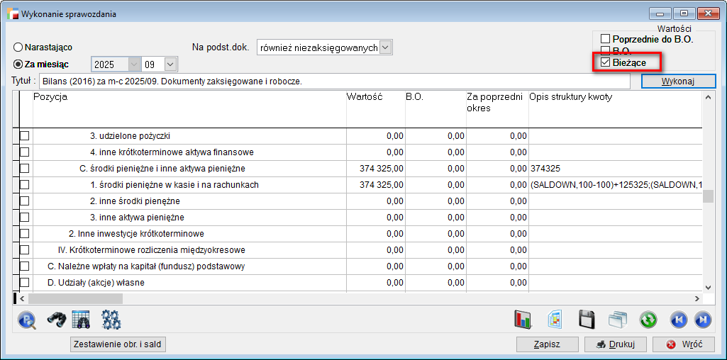This screenshot has height=360, width=727.
Task: Open the Na podst.dok. dropdown
Action: (385, 47)
